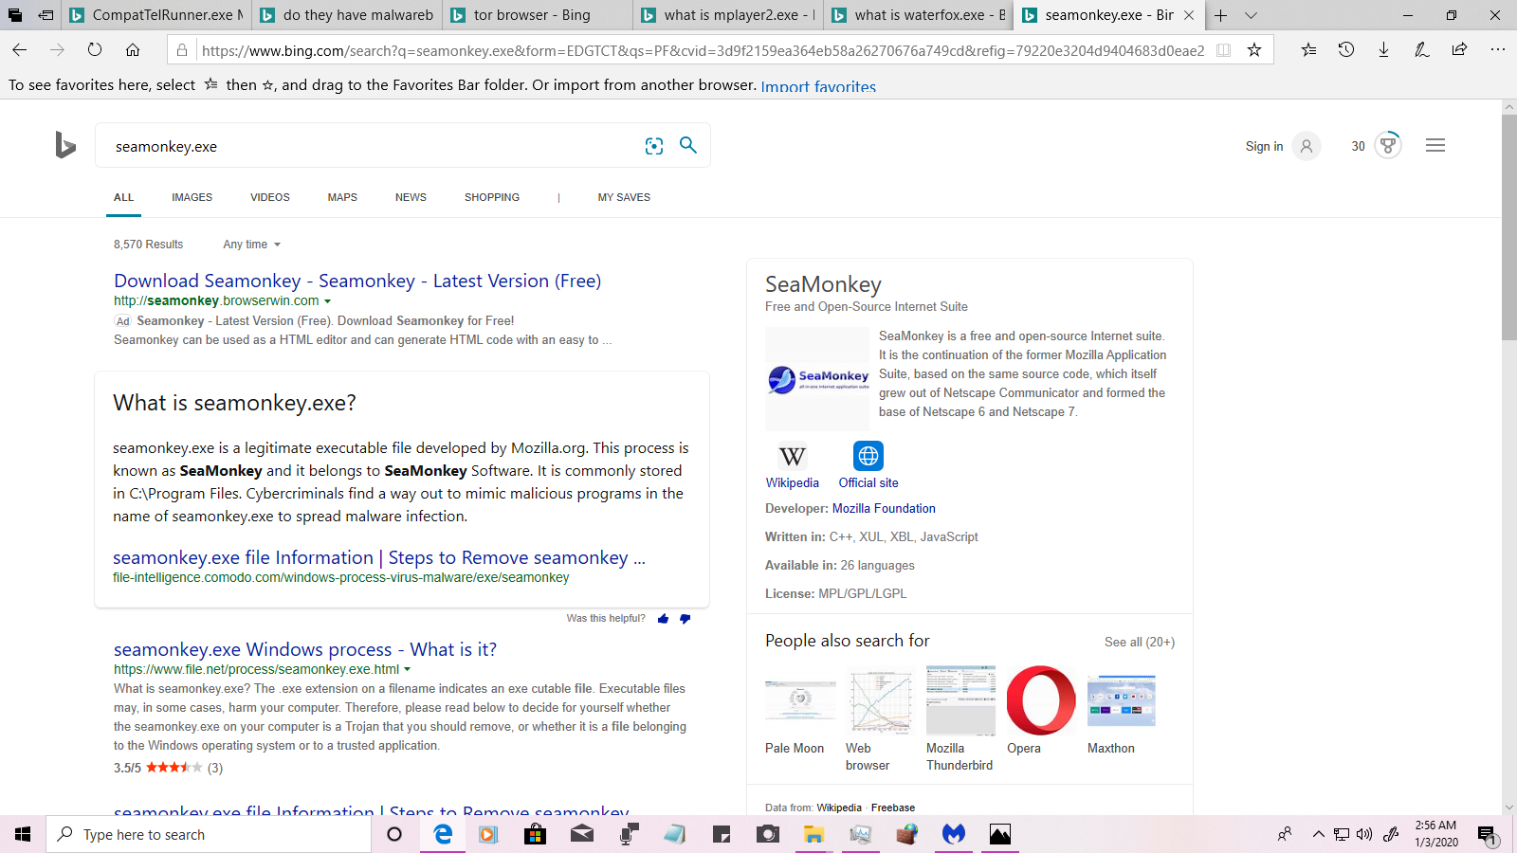This screenshot has width=1517, height=853.
Task: Refresh the current page
Action: click(95, 50)
